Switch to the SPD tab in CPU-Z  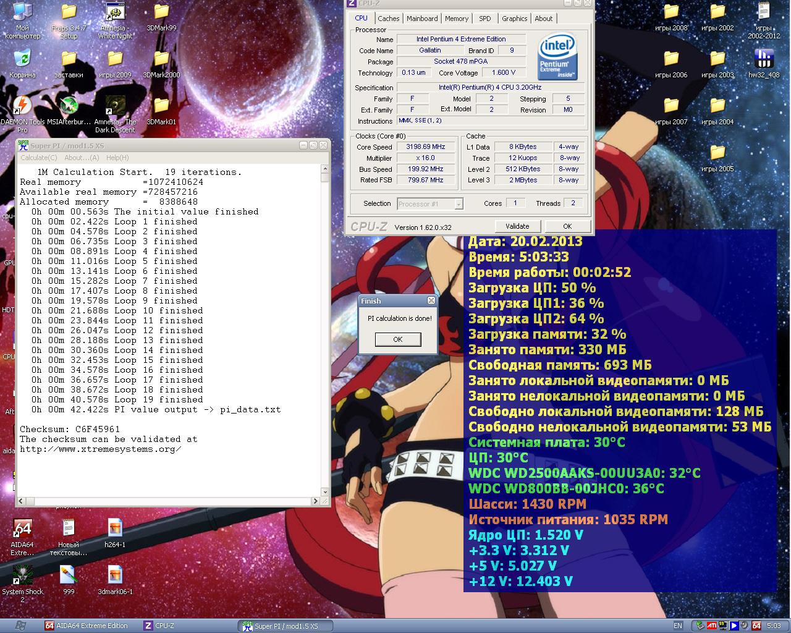point(485,19)
